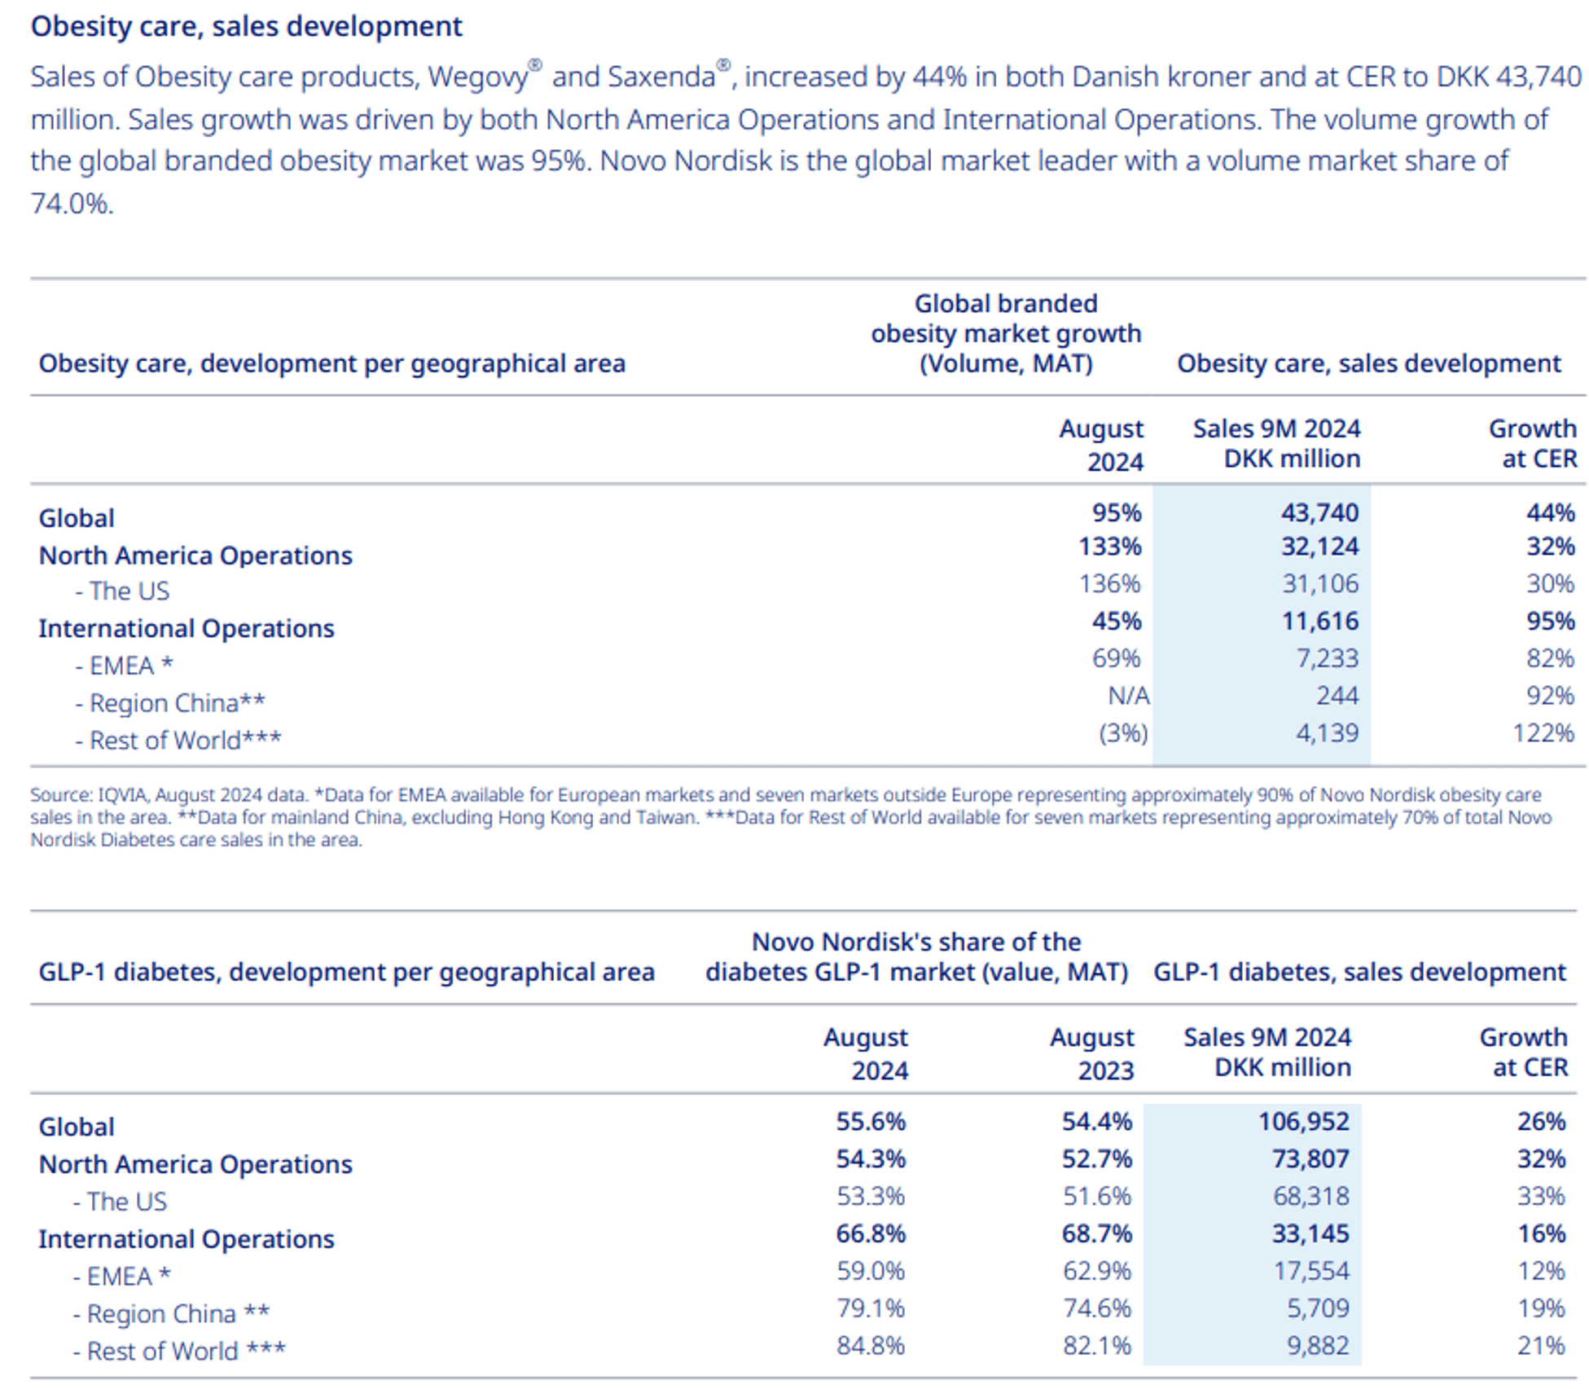This screenshot has width=1589, height=1389.
Task: Select the 66.8% International Operations share
Action: click(x=871, y=1233)
